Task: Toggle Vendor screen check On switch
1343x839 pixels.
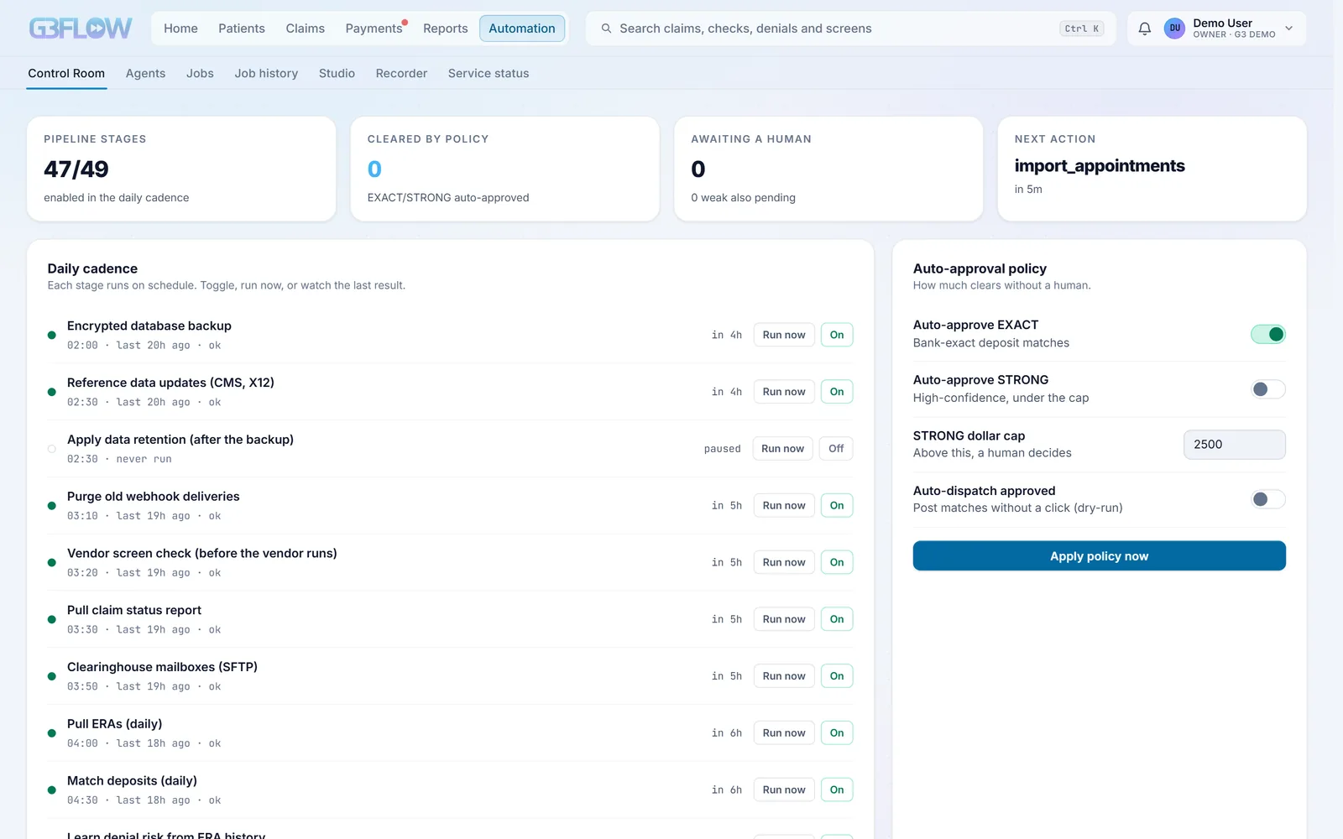Action: pyautogui.click(x=837, y=562)
